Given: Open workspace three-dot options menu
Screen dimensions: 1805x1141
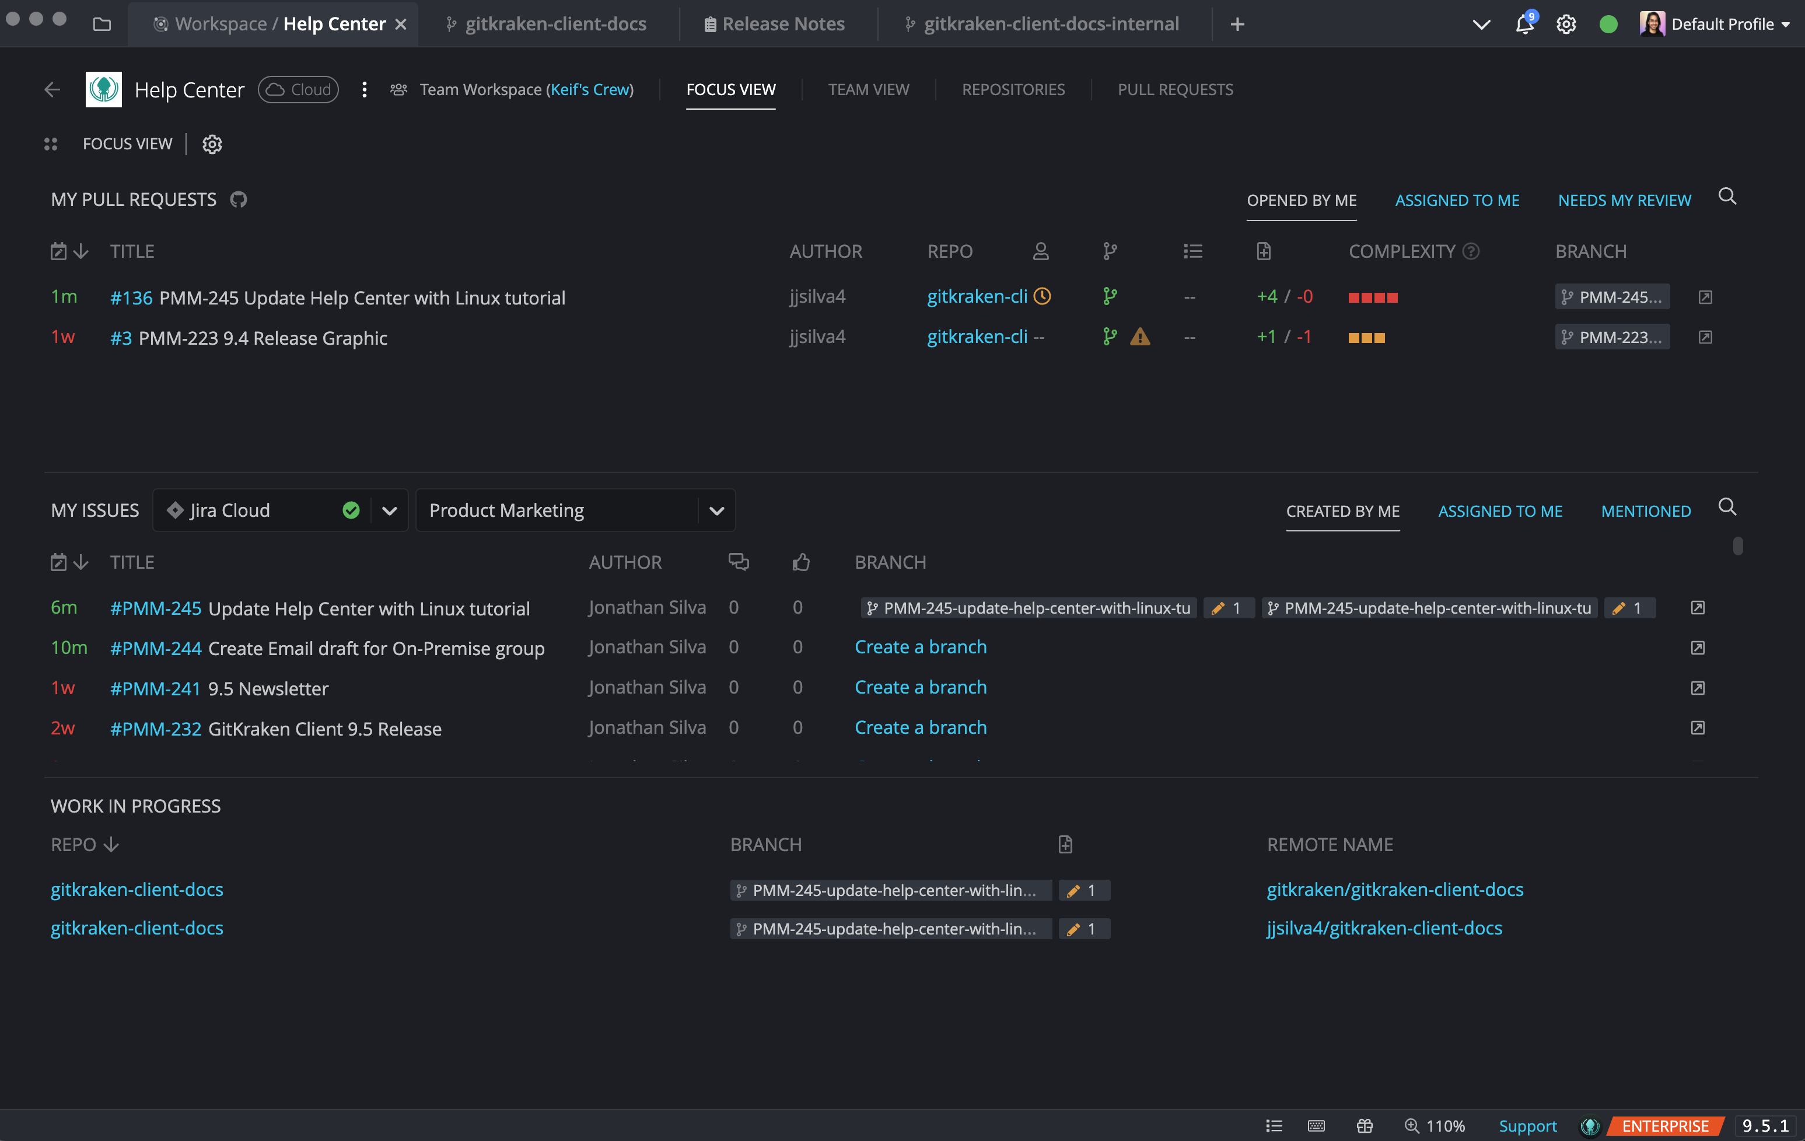Looking at the screenshot, I should pyautogui.click(x=364, y=90).
